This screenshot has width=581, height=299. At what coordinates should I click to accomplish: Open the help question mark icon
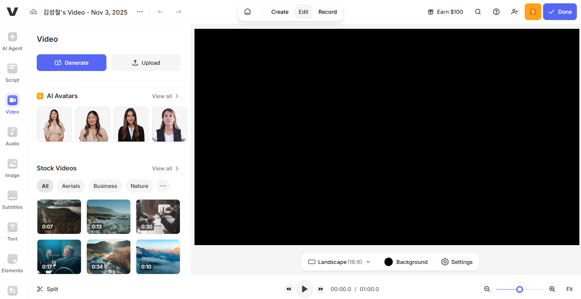tap(496, 12)
